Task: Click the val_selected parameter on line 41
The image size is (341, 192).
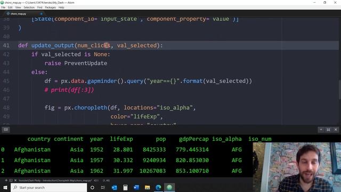Action: (x=137, y=45)
